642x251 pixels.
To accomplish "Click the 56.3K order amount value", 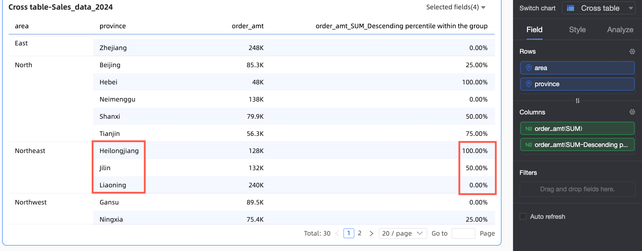I will click(x=255, y=134).
